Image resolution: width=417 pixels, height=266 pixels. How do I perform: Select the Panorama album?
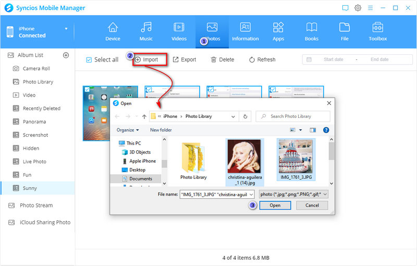click(34, 122)
